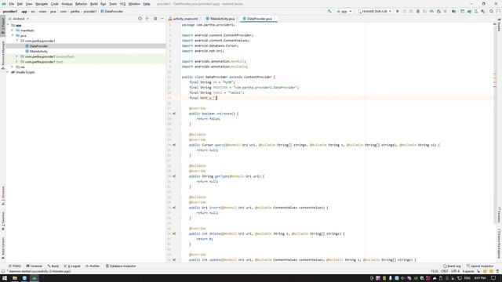Image resolution: width=502 pixels, height=282 pixels.
Task: Toggle the Project side tool window
Action: tap(3, 26)
